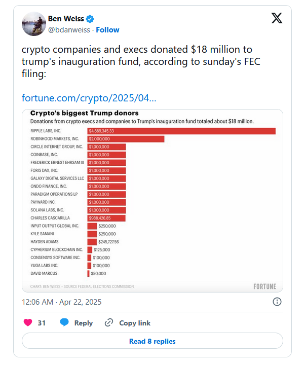Click the 31 likes count
The image size is (304, 365).
[42, 323]
